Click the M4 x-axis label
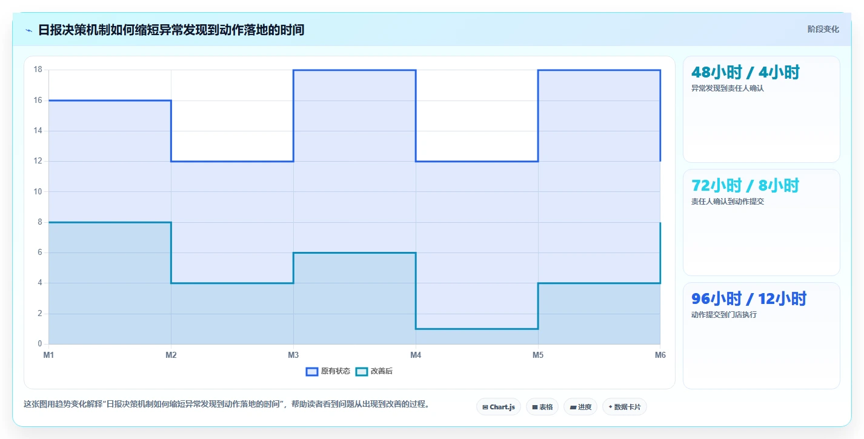Screen dimensions: 864x439 [416, 355]
